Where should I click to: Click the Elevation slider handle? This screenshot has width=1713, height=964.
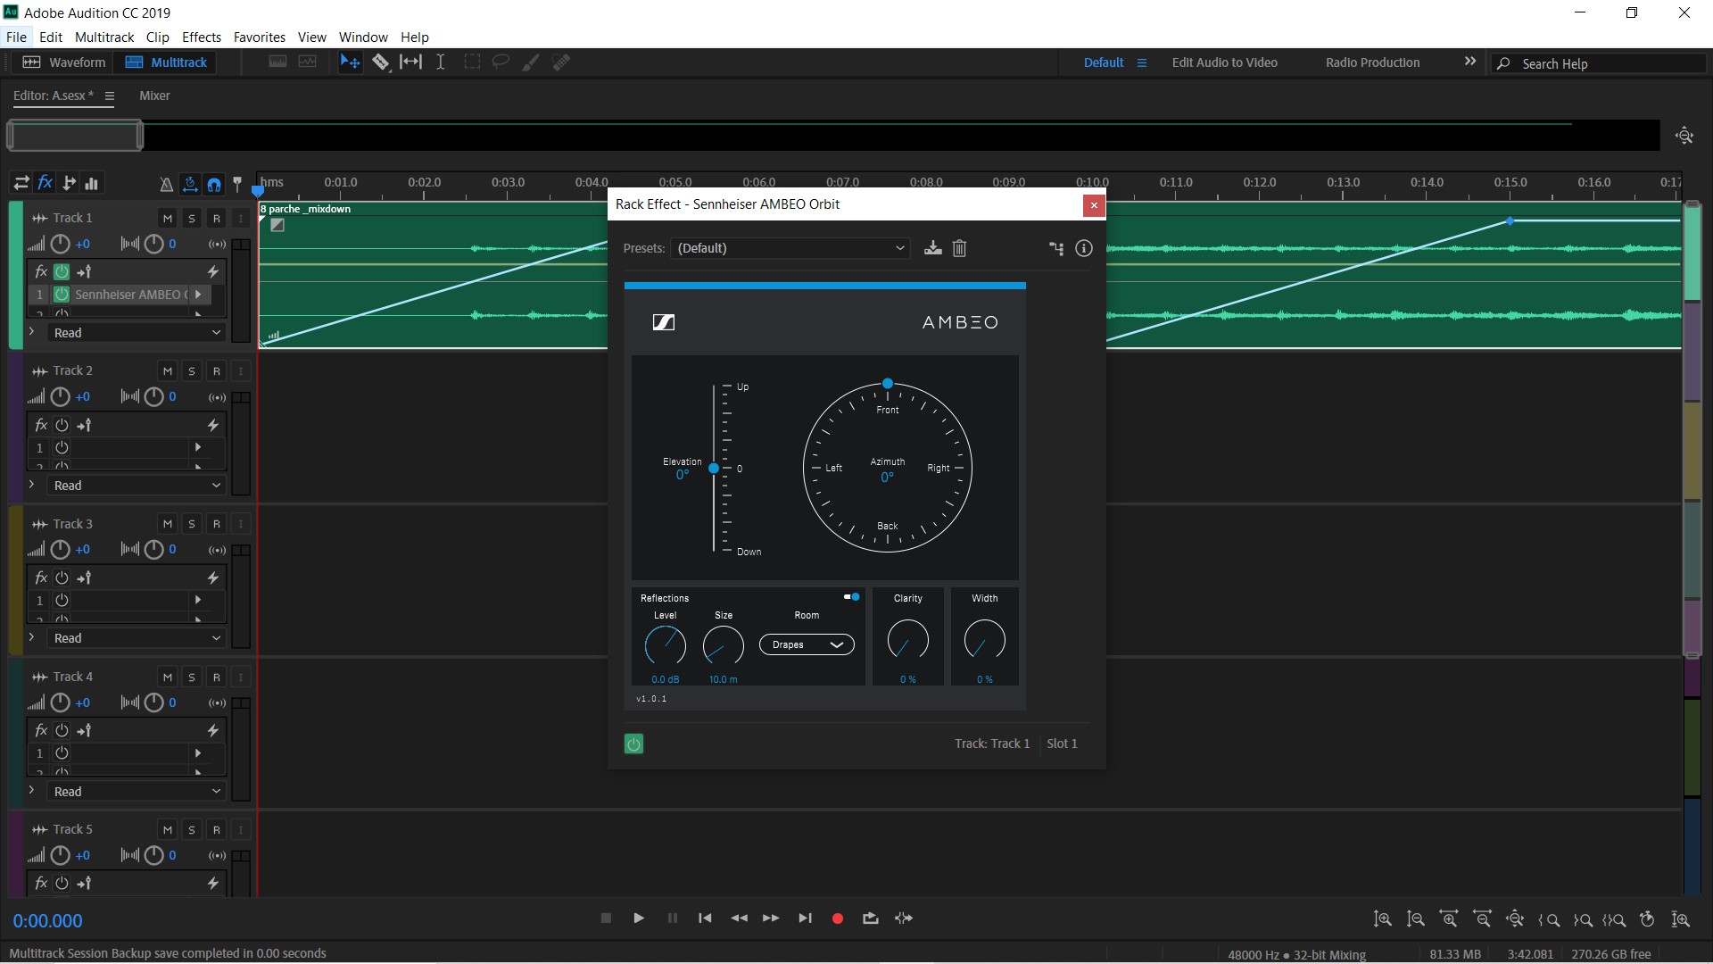pos(714,469)
